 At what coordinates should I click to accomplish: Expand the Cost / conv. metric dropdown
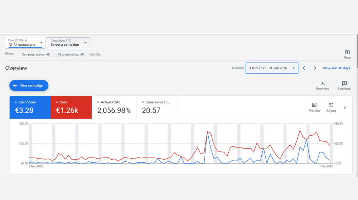[16, 102]
